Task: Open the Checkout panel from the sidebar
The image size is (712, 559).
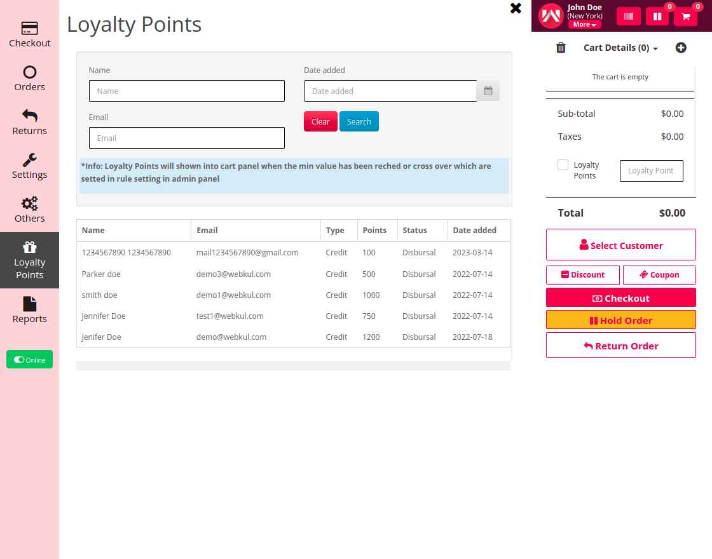Action: coord(29,33)
